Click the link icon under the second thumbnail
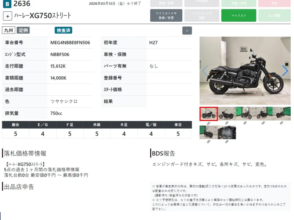The width and height of the screenshot is (294, 220). tap(227, 123)
